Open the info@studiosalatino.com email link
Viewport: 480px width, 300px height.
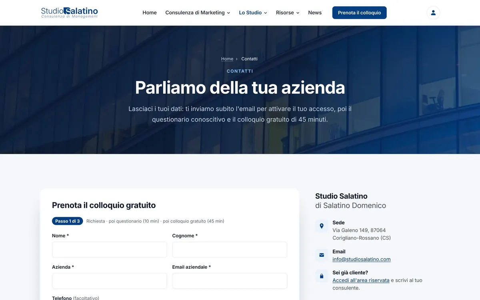click(x=362, y=259)
